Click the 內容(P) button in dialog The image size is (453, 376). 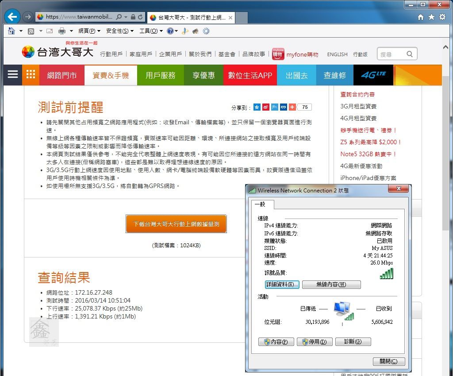click(x=276, y=341)
